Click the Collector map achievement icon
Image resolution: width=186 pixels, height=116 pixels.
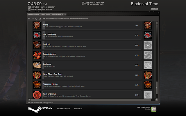coord(37,65)
